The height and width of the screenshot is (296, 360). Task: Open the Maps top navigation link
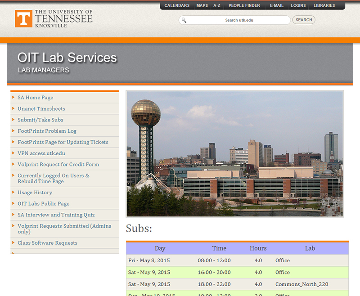tap(202, 6)
